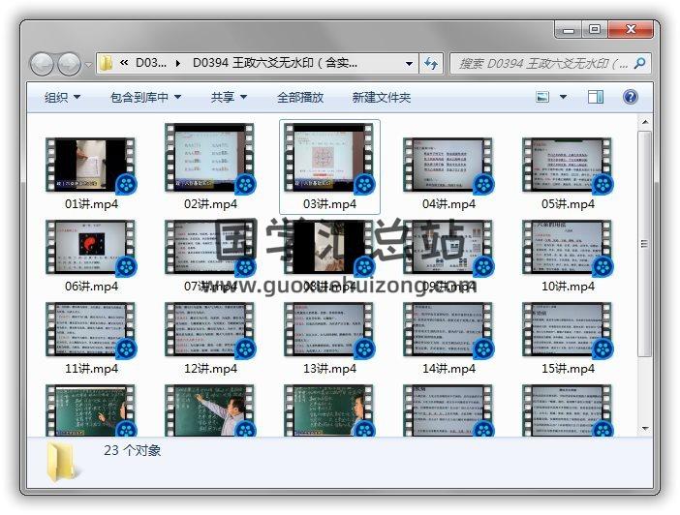Viewport: 680px width, 515px height.
Task: Open the 组织 menu
Action: [62, 97]
